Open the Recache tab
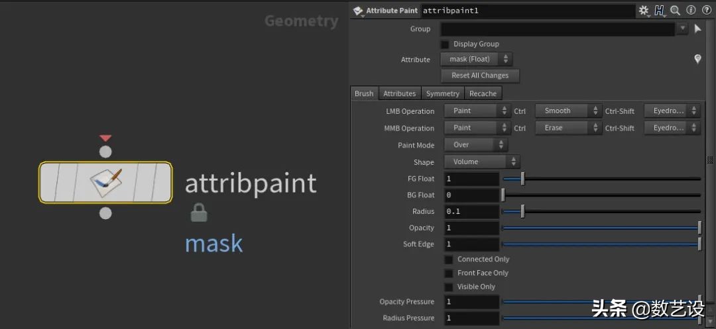 coord(483,94)
